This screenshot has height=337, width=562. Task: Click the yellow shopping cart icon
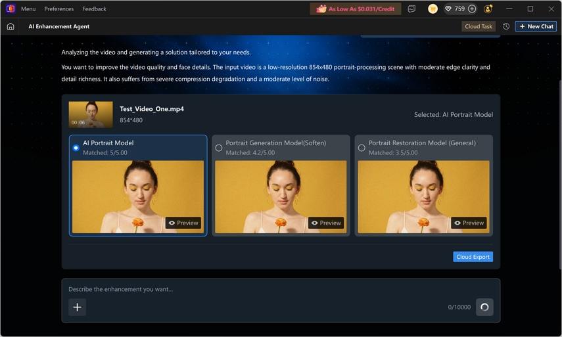click(x=433, y=9)
